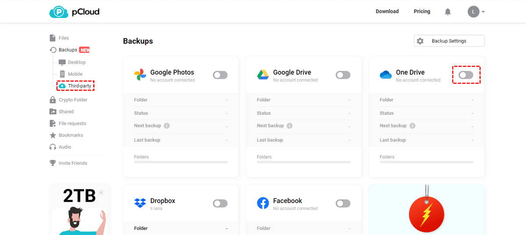Turn on the Google Drive backup switch

pyautogui.click(x=343, y=75)
